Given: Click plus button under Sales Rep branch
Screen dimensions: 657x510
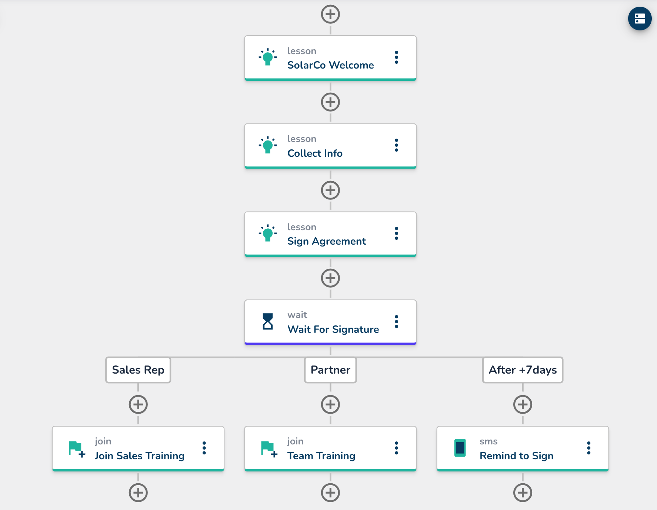Looking at the screenshot, I should [x=138, y=404].
